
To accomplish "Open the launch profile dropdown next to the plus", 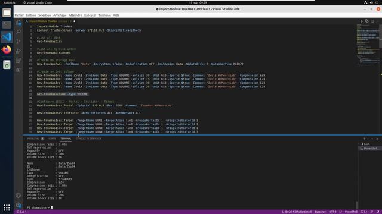I will point(368,139).
